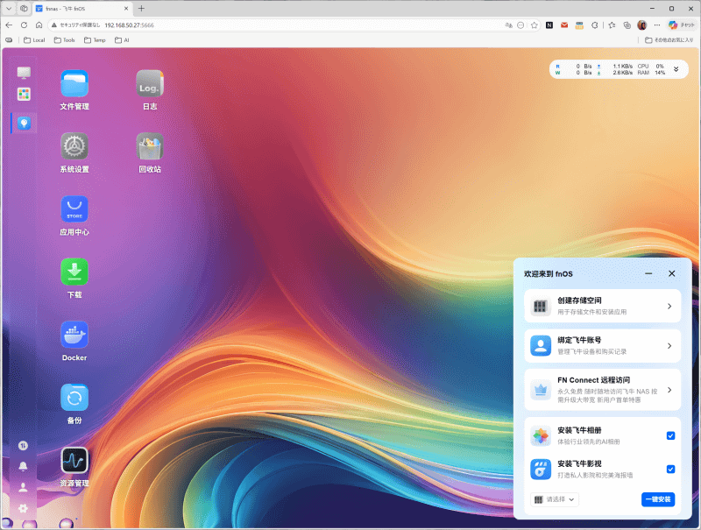Open notifications bell in sidebar
The width and height of the screenshot is (701, 530).
point(23,466)
